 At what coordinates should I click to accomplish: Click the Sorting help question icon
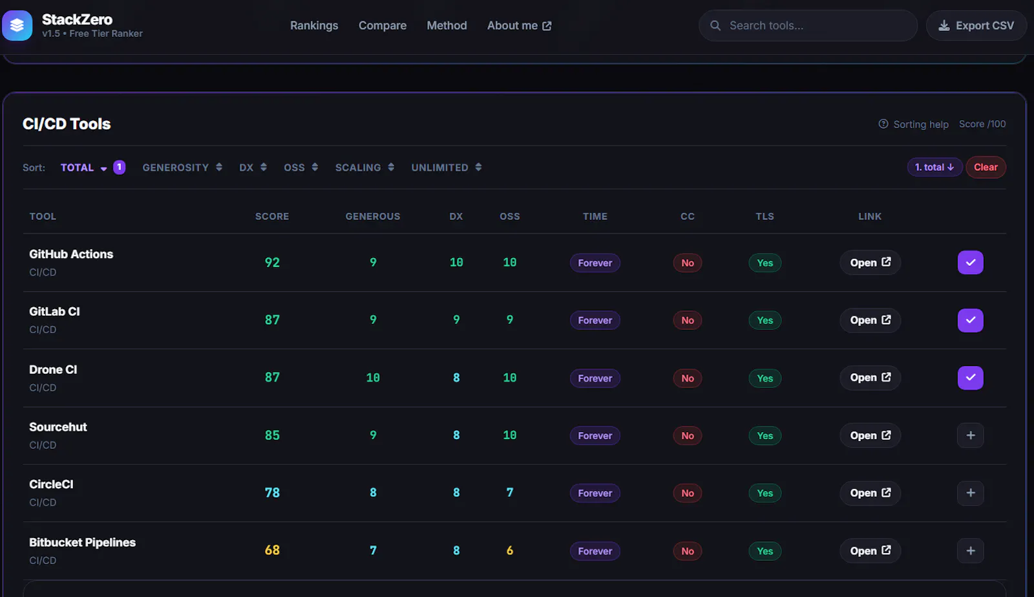click(883, 124)
